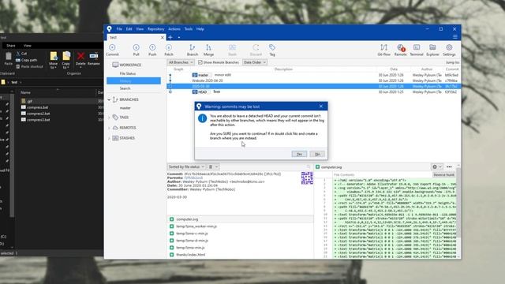The image size is (505, 284).
Task: Click the Branch toolbar icon
Action: (x=193, y=50)
